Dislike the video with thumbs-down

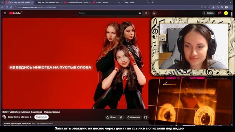121,117
